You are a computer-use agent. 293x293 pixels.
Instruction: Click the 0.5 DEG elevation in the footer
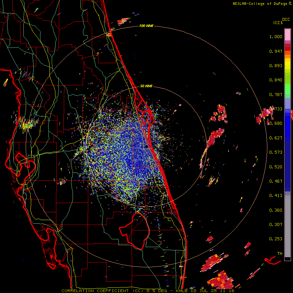(x=157, y=291)
